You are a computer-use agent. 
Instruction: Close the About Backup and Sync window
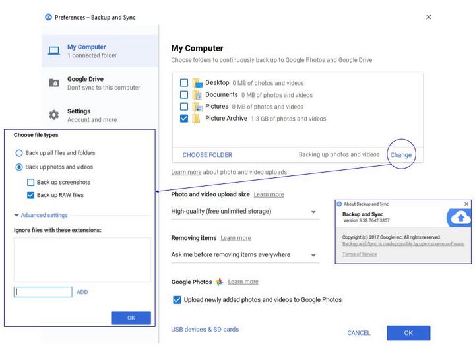(466, 204)
